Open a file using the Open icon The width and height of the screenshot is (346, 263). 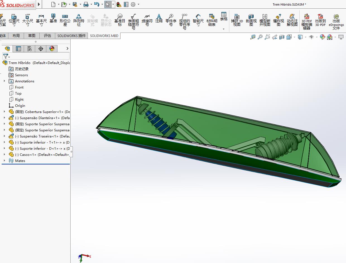click(64, 4)
